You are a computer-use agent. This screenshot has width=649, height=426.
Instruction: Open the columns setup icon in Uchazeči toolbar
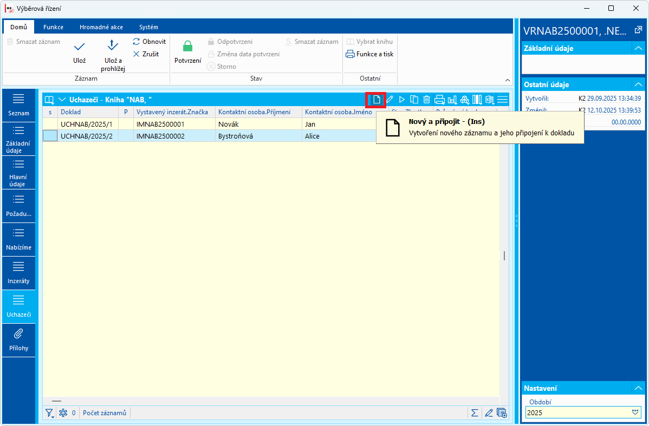[x=477, y=100]
